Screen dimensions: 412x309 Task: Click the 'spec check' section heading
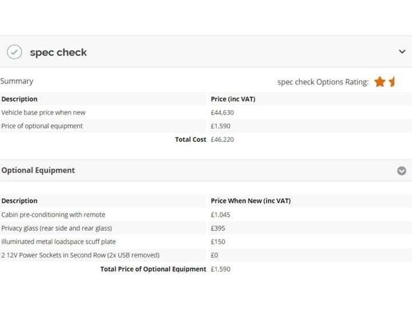coord(58,52)
